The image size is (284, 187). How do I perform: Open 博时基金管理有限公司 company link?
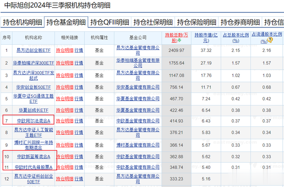[138, 145]
